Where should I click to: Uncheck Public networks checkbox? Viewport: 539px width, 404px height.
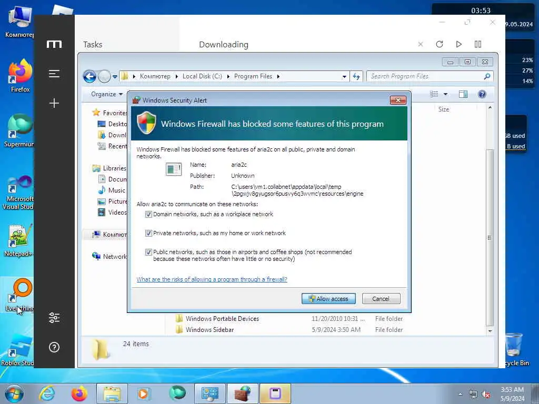pyautogui.click(x=148, y=252)
